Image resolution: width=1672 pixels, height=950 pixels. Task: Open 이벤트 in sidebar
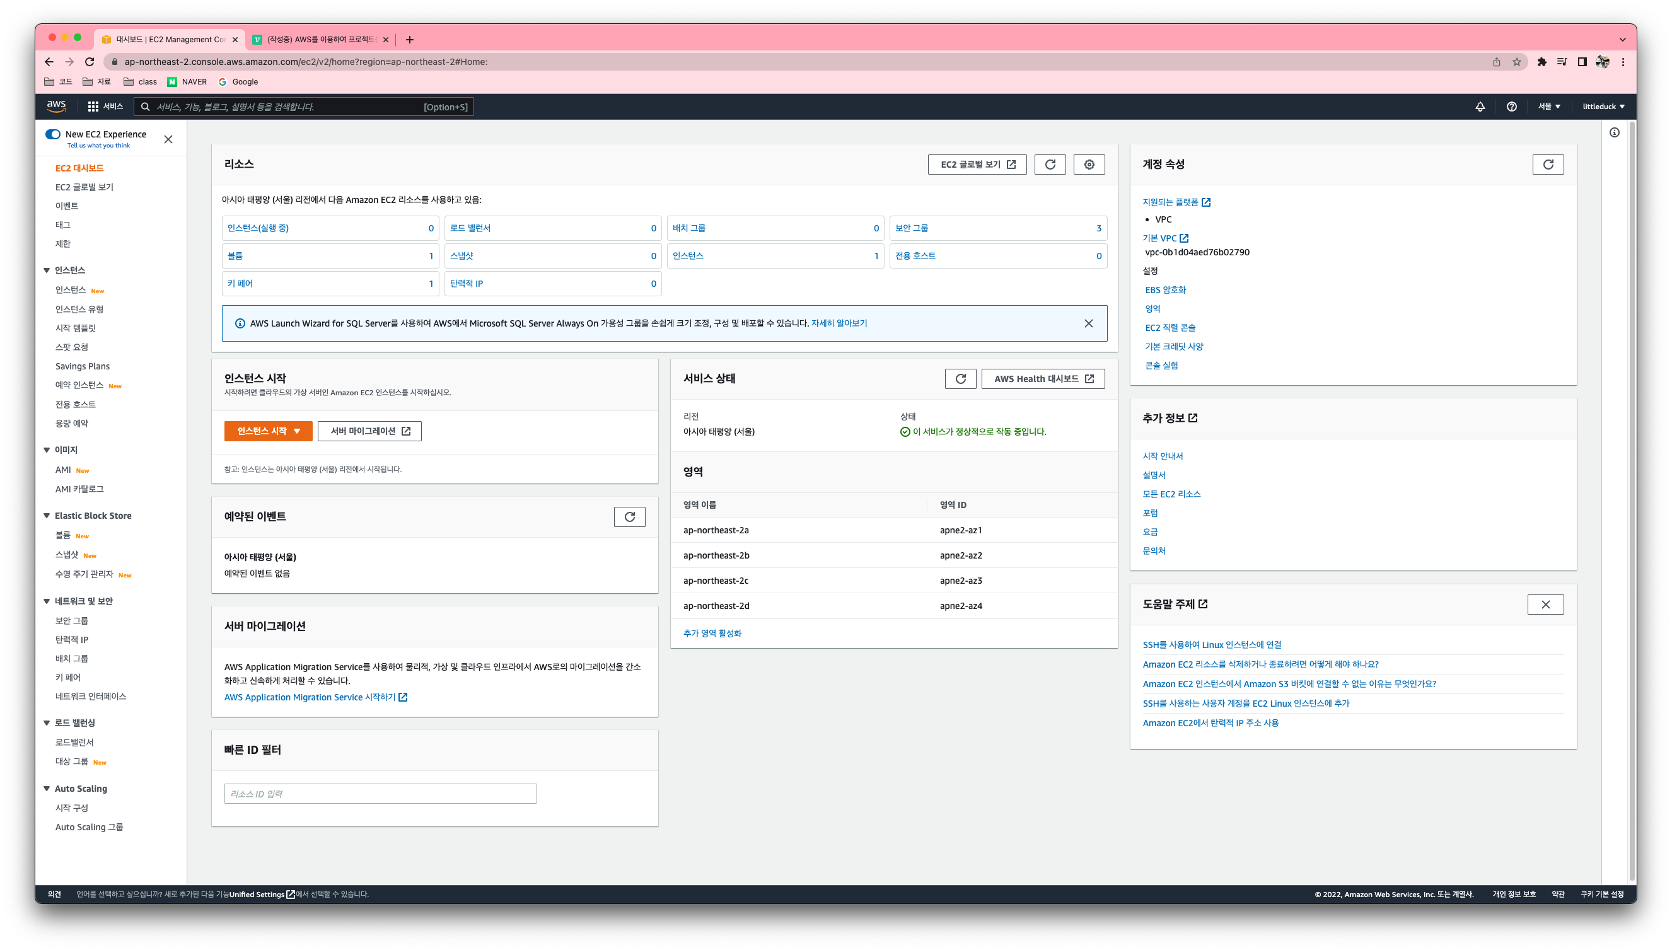click(x=67, y=206)
